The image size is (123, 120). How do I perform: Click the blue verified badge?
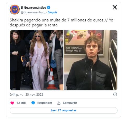tap(49, 8)
